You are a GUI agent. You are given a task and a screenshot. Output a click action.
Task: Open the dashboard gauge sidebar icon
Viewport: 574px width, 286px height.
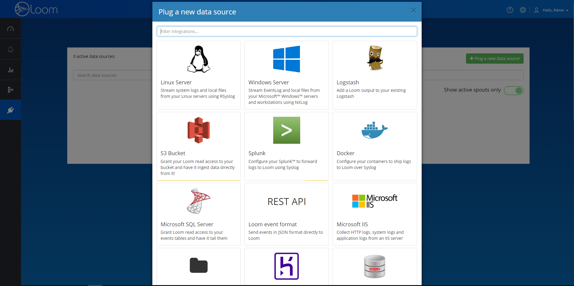pyautogui.click(x=10, y=29)
